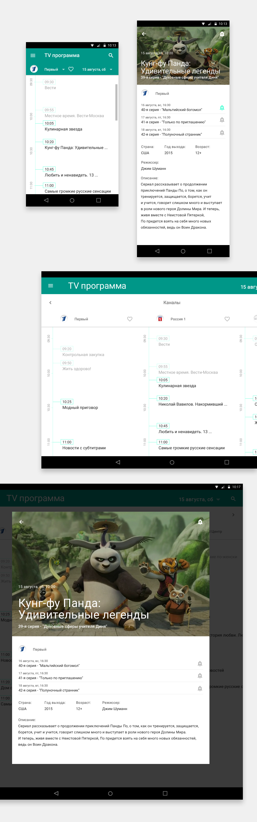Screen dimensions: 257x822
Task: Toggle reminder for 41-я серия on phone
Action: [222, 120]
